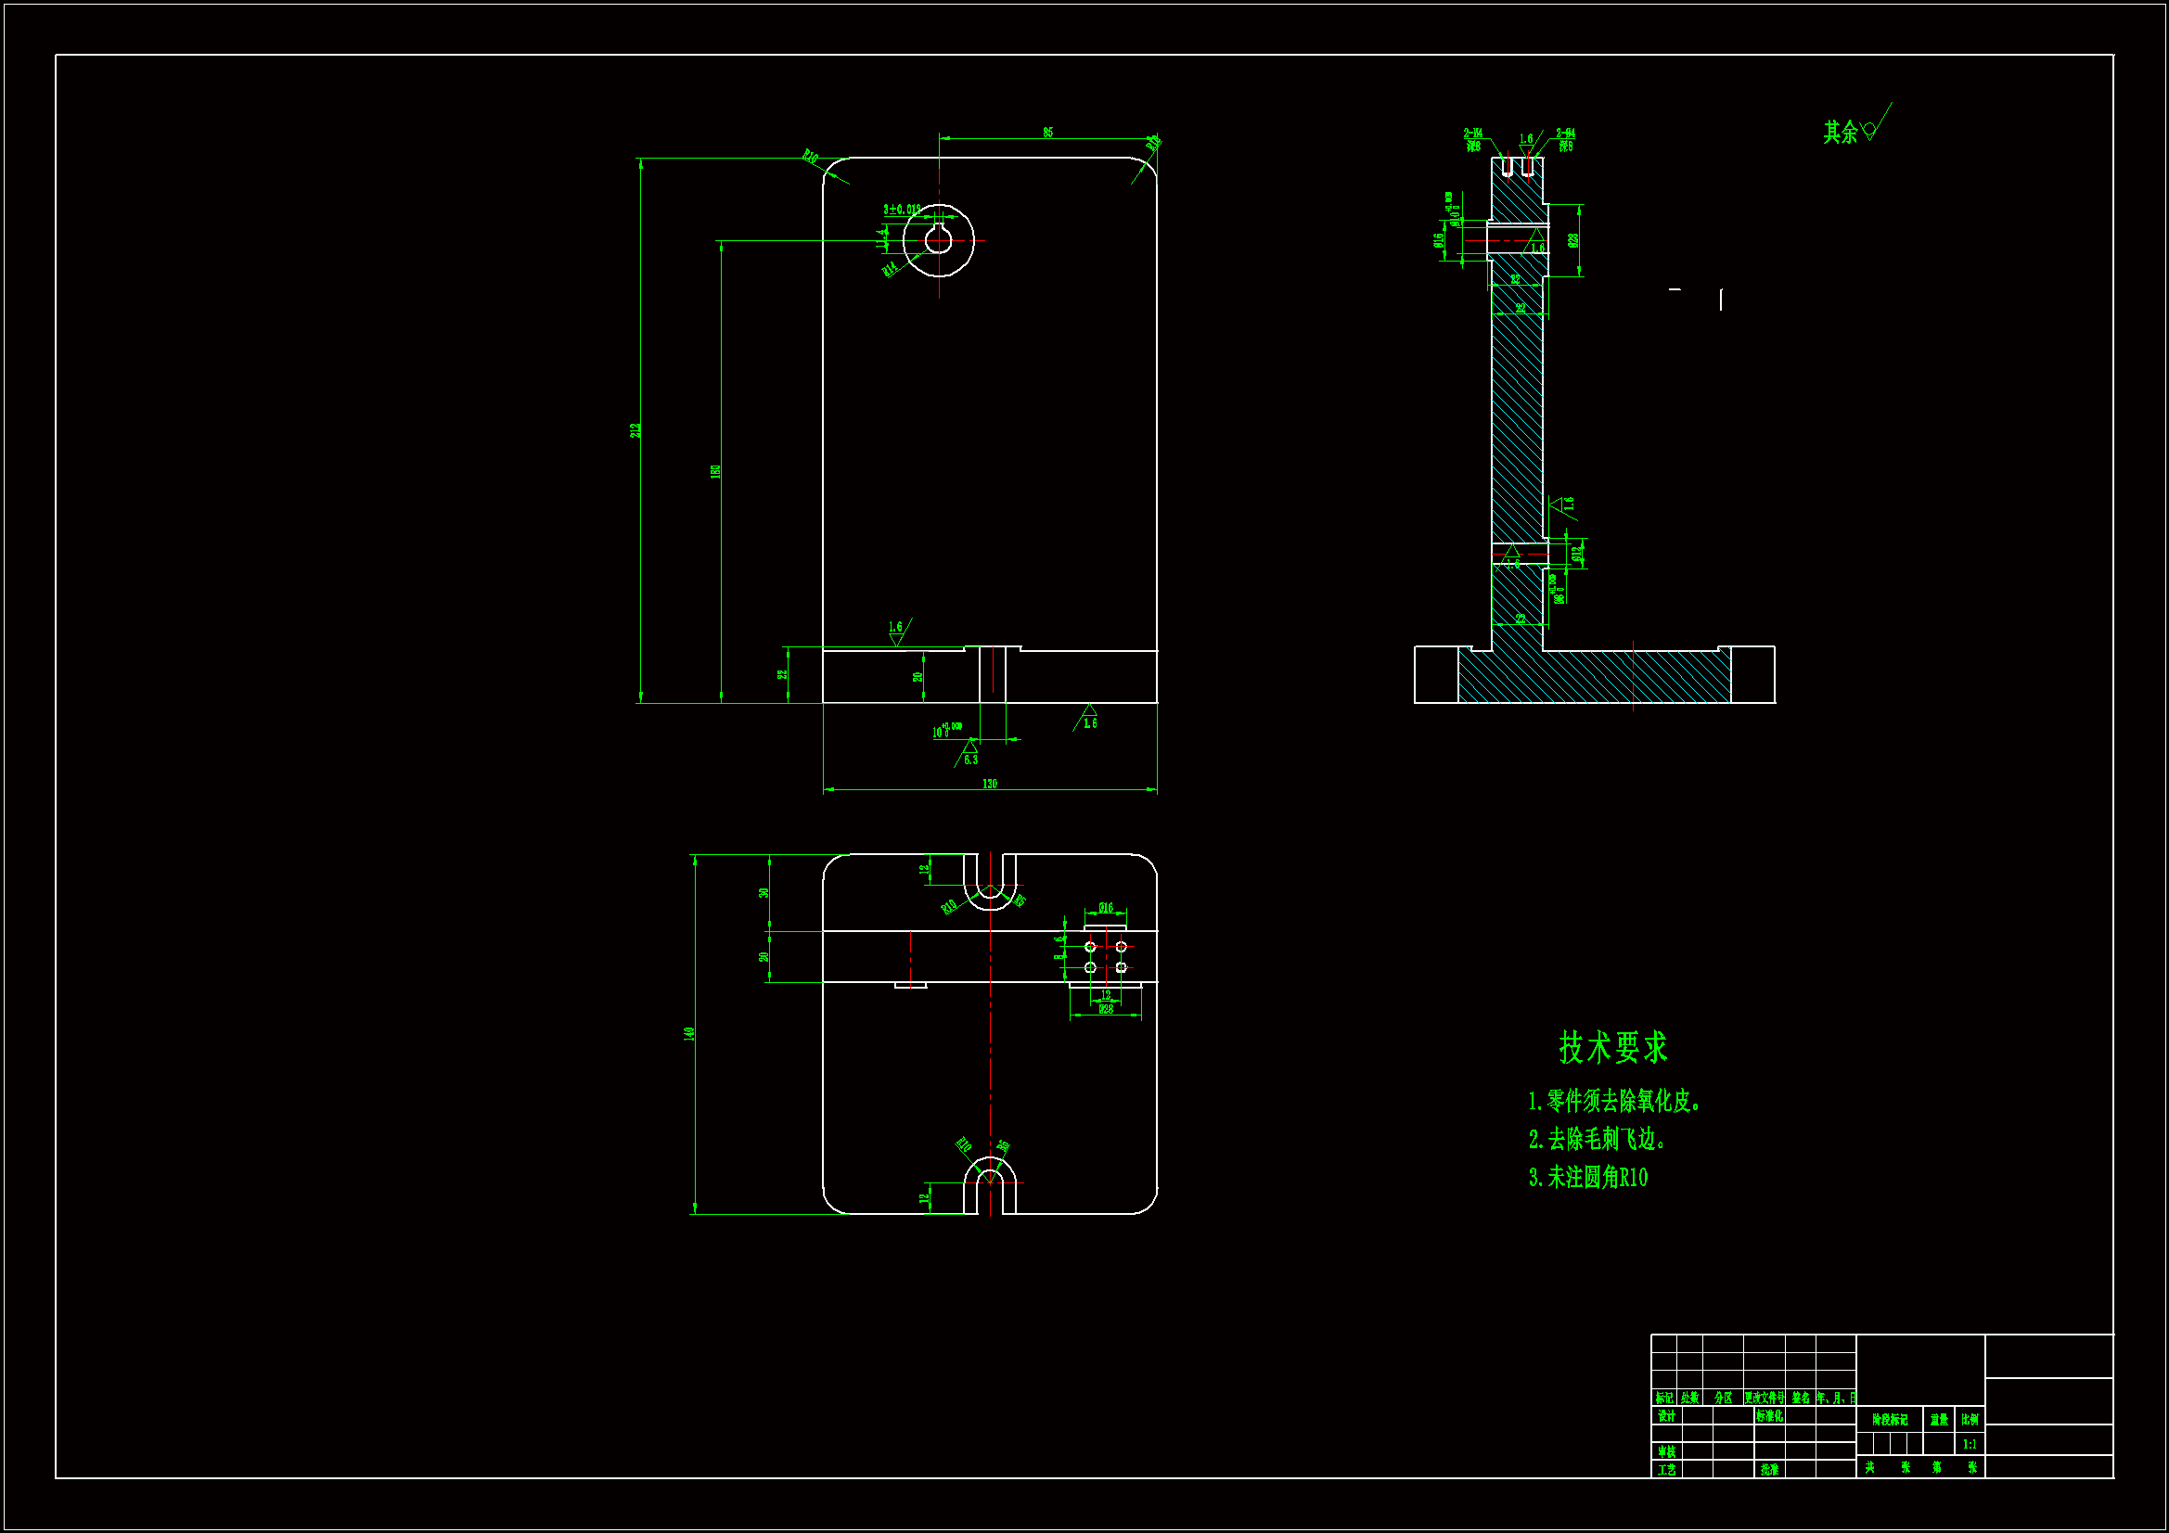2169x1533 pixels.
Task: Click note 1 零件须去除氧化皮
Action: (x=1613, y=1102)
